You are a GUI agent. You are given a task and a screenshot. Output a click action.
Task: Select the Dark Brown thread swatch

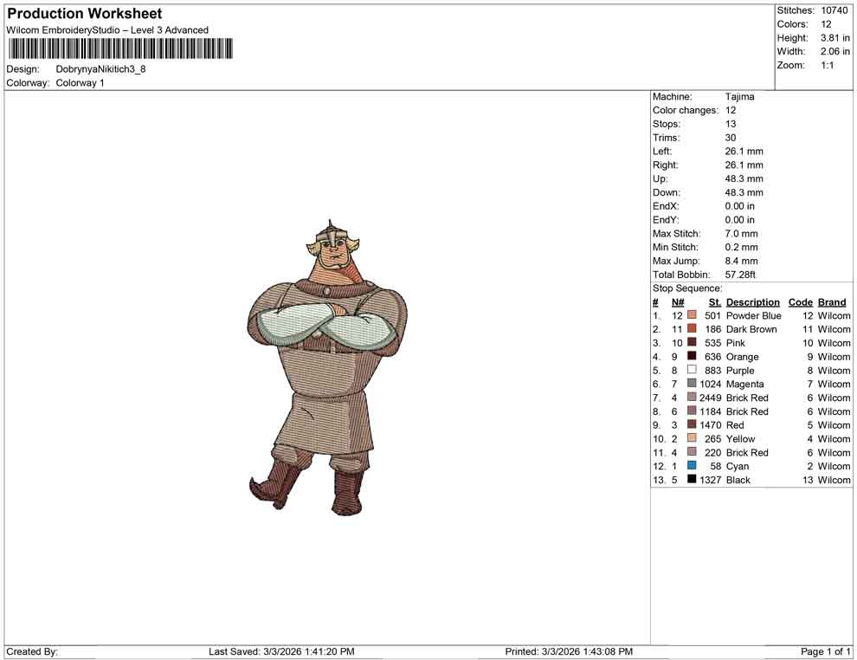(x=692, y=328)
